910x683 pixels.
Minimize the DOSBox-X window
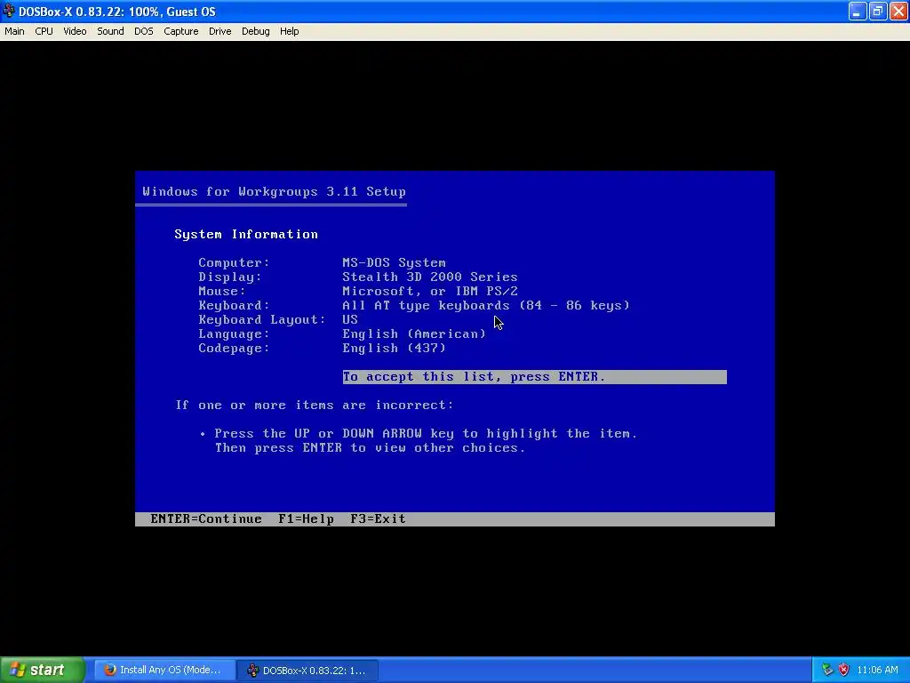point(858,11)
